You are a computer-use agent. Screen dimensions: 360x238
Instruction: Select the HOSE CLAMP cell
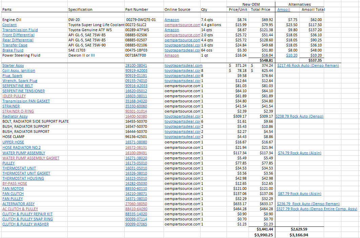[x=35, y=137]
